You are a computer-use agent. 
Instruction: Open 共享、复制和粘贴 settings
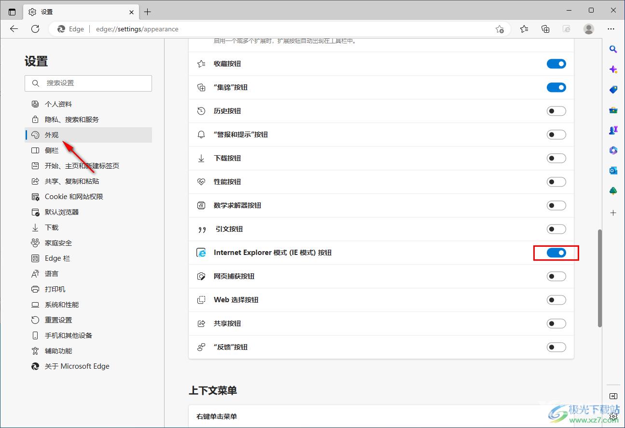88,181
